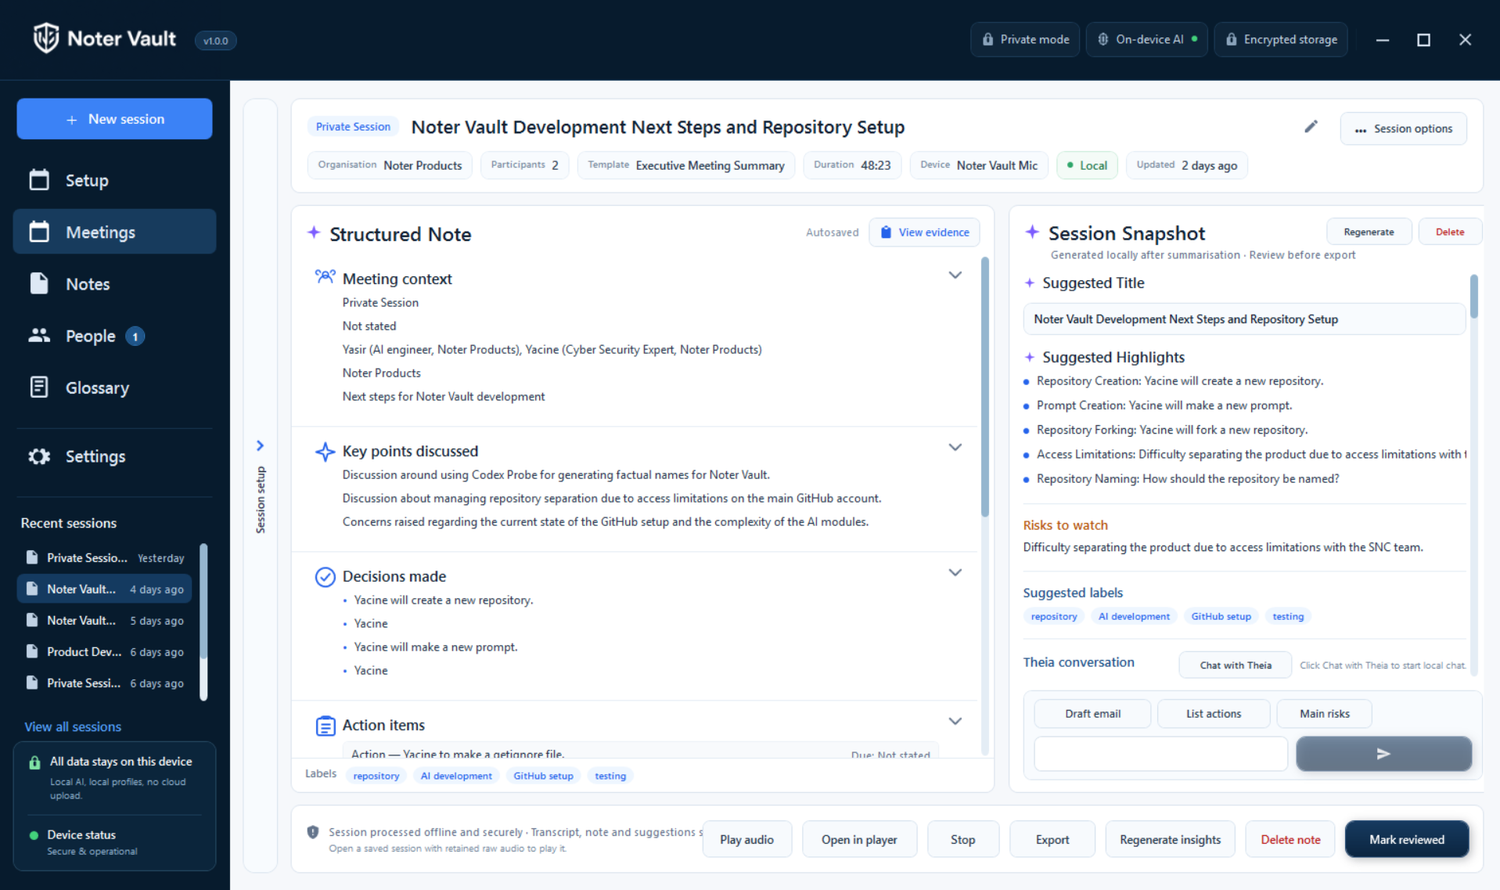Click the green Device status dot
The width and height of the screenshot is (1500, 890).
click(x=34, y=835)
